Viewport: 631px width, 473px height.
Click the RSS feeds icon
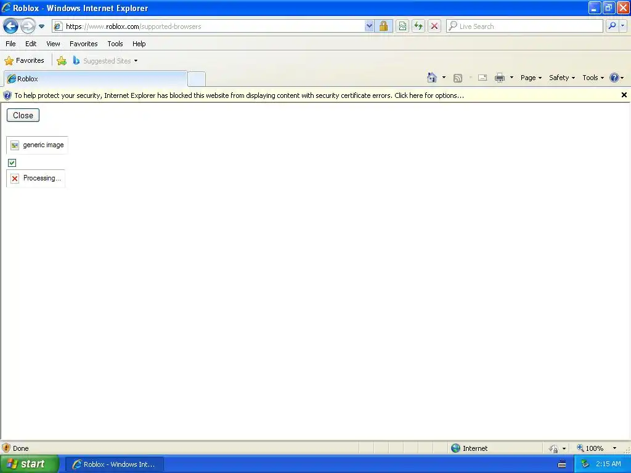[x=458, y=78]
